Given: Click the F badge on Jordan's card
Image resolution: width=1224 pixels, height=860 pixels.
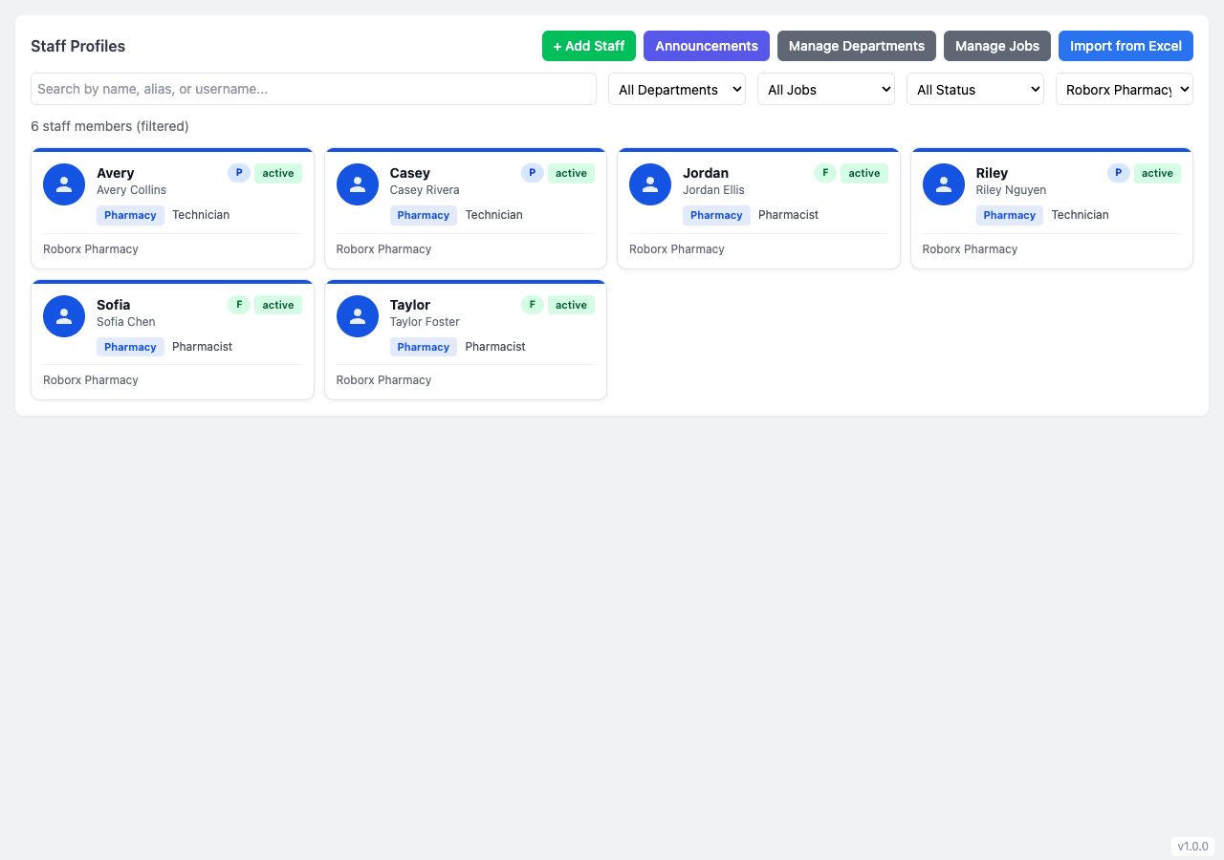Looking at the screenshot, I should coord(825,173).
